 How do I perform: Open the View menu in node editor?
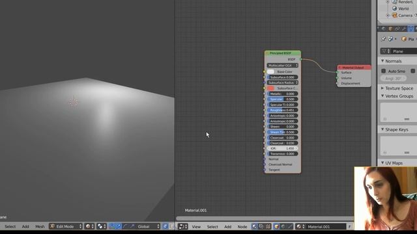pos(196,227)
